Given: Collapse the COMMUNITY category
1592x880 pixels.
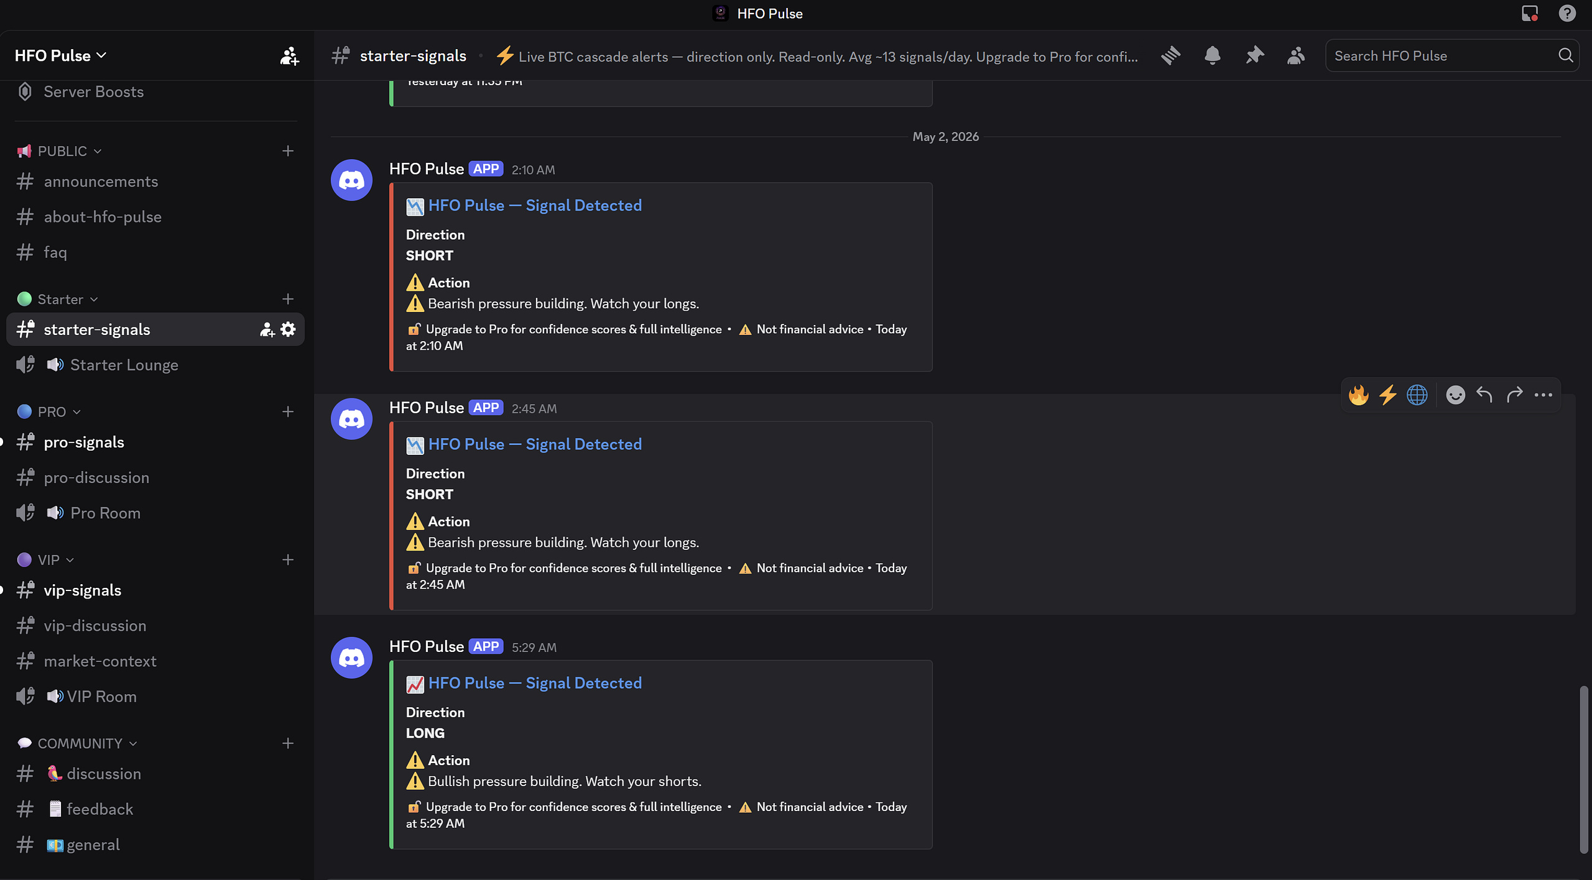Looking at the screenshot, I should 78,743.
